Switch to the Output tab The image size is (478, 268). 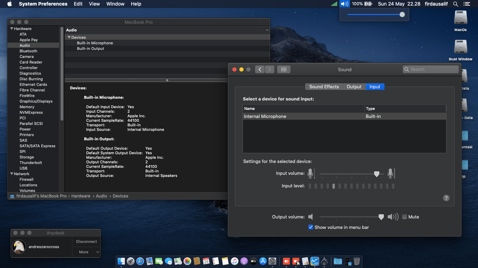tap(354, 87)
